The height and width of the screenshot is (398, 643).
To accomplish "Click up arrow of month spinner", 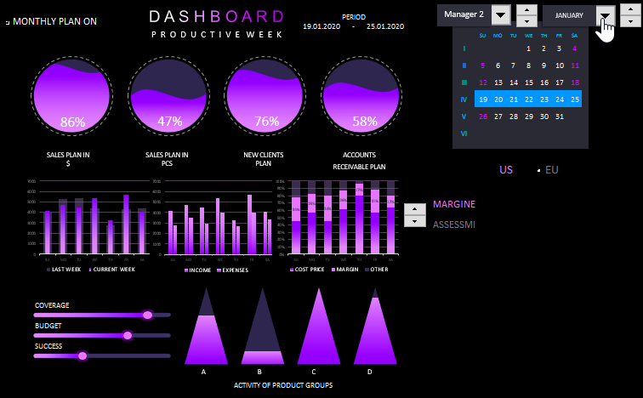I will pos(630,9).
